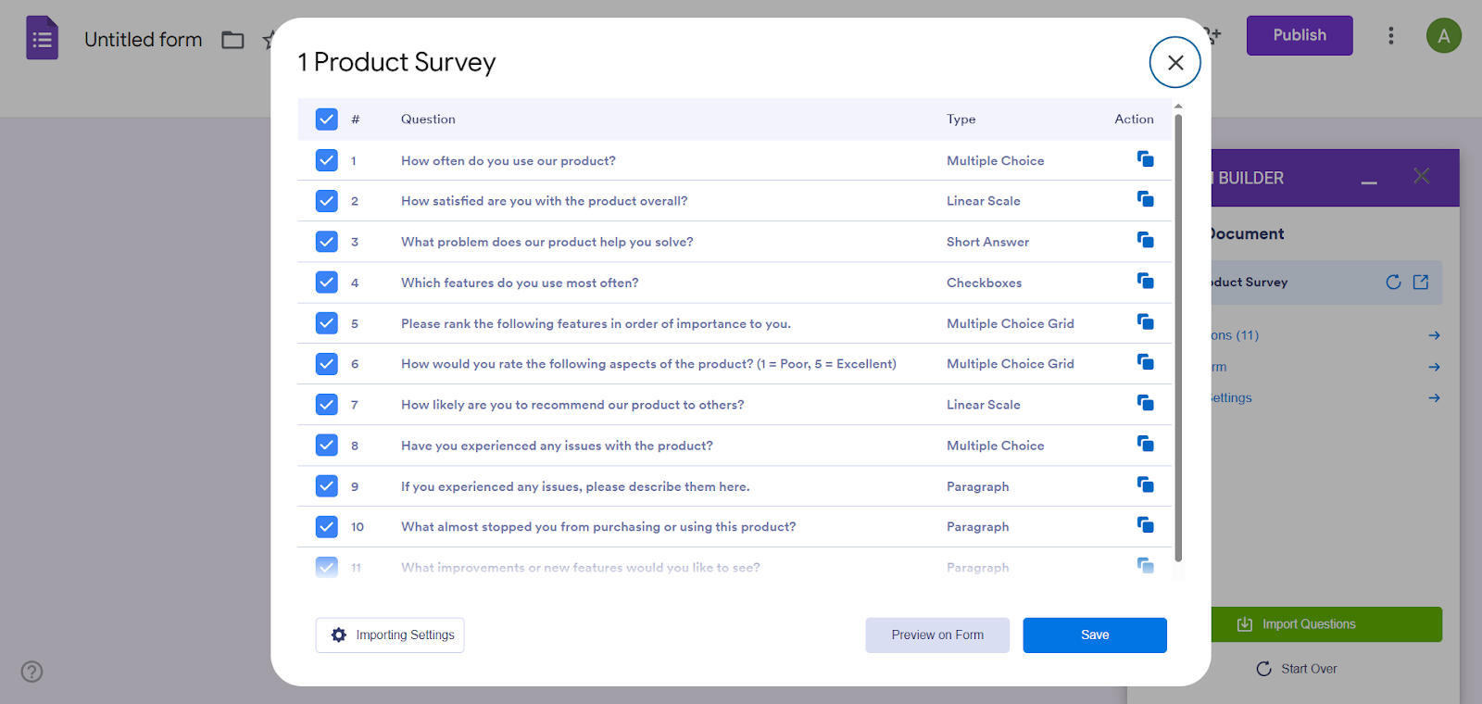Uncheck question 10 checkbox
This screenshot has height=704, width=1482.
pos(327,527)
